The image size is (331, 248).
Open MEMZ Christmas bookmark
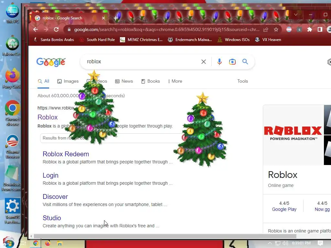pos(141,40)
